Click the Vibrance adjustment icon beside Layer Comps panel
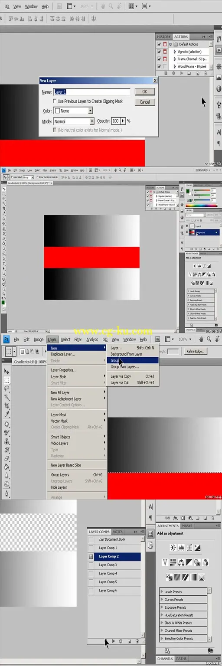This screenshot has height=666, width=222. (165, 562)
